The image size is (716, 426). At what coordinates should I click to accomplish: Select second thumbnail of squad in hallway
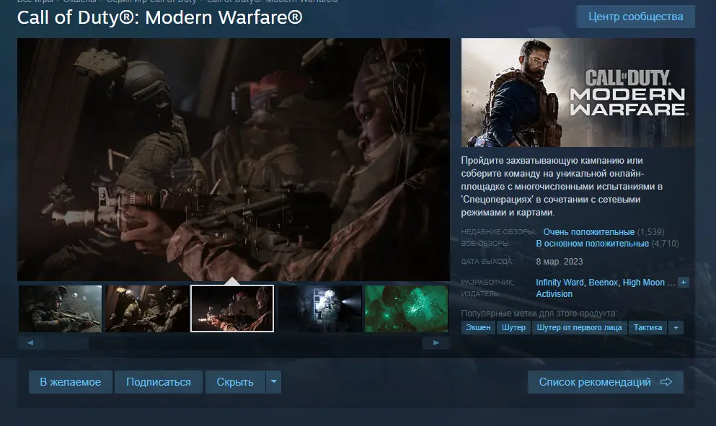[147, 309]
